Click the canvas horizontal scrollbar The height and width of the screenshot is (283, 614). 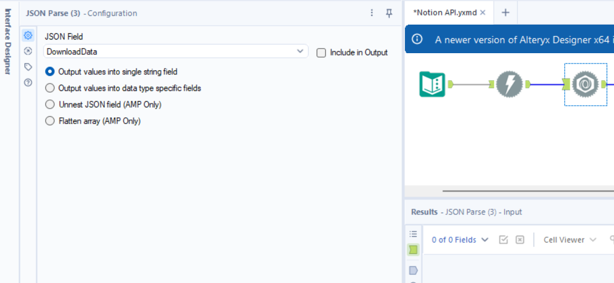coord(528,191)
